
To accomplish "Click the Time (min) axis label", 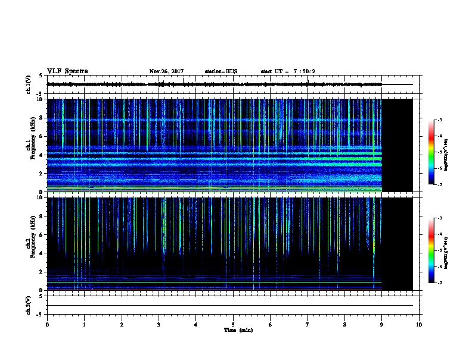I will click(x=238, y=330).
